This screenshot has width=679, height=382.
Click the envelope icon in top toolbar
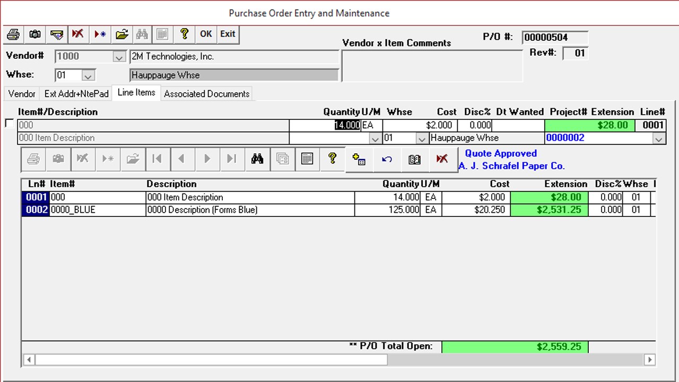[x=57, y=34]
